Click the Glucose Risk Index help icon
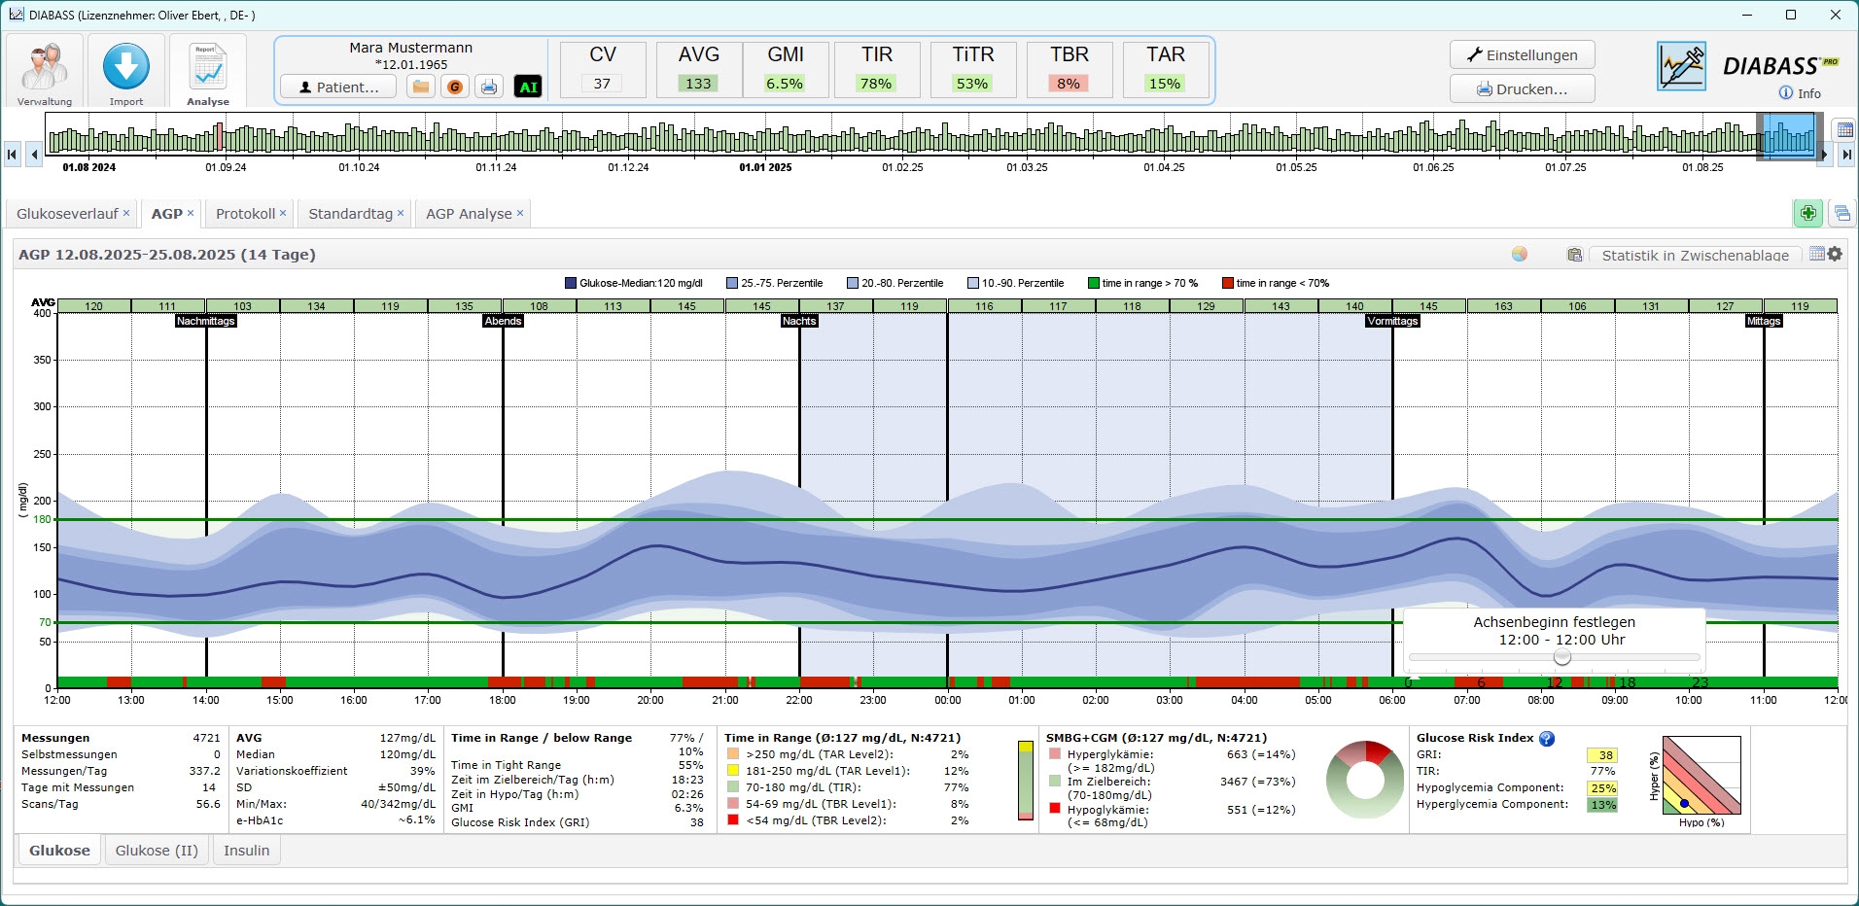Viewport: 1859px width, 906px height. click(1547, 739)
